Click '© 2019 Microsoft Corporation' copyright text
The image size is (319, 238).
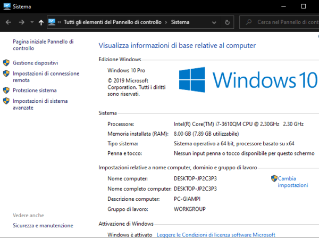[137, 87]
